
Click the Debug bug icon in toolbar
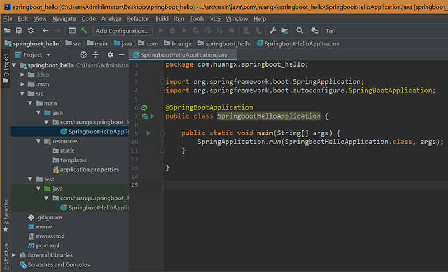pyautogui.click(x=172, y=31)
